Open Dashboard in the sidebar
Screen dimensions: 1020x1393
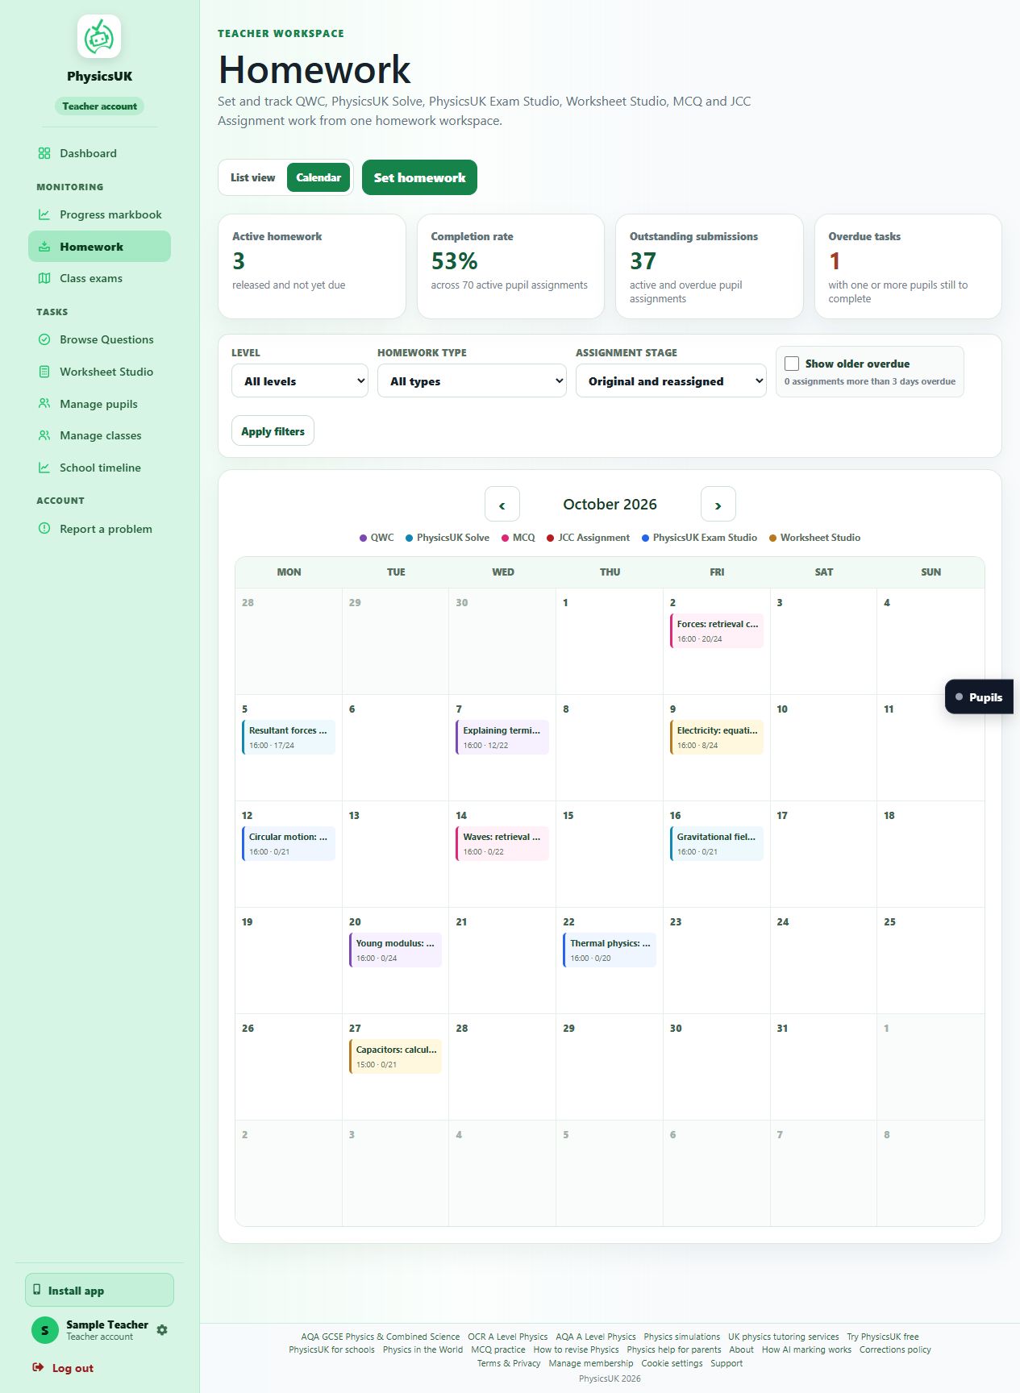tap(99, 153)
